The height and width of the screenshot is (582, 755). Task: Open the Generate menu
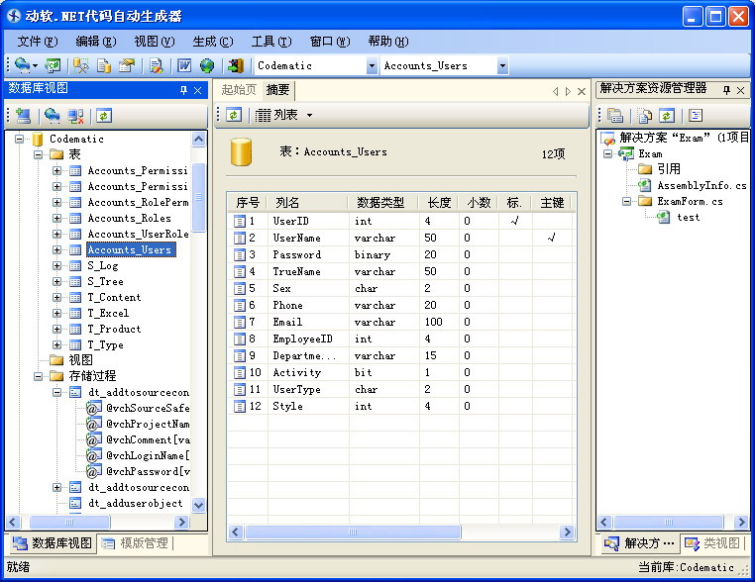click(213, 42)
